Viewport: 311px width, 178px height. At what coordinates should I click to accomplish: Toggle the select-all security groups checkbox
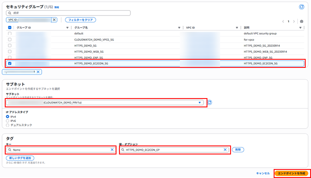(x=10, y=27)
